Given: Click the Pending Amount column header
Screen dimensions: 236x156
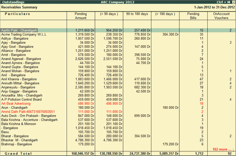Looking at the screenshot, I should coord(81,16).
